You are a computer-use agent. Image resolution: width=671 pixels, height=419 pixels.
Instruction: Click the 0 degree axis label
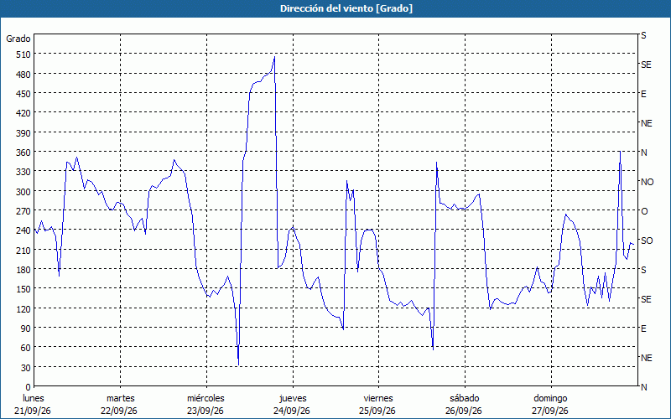[29, 387]
